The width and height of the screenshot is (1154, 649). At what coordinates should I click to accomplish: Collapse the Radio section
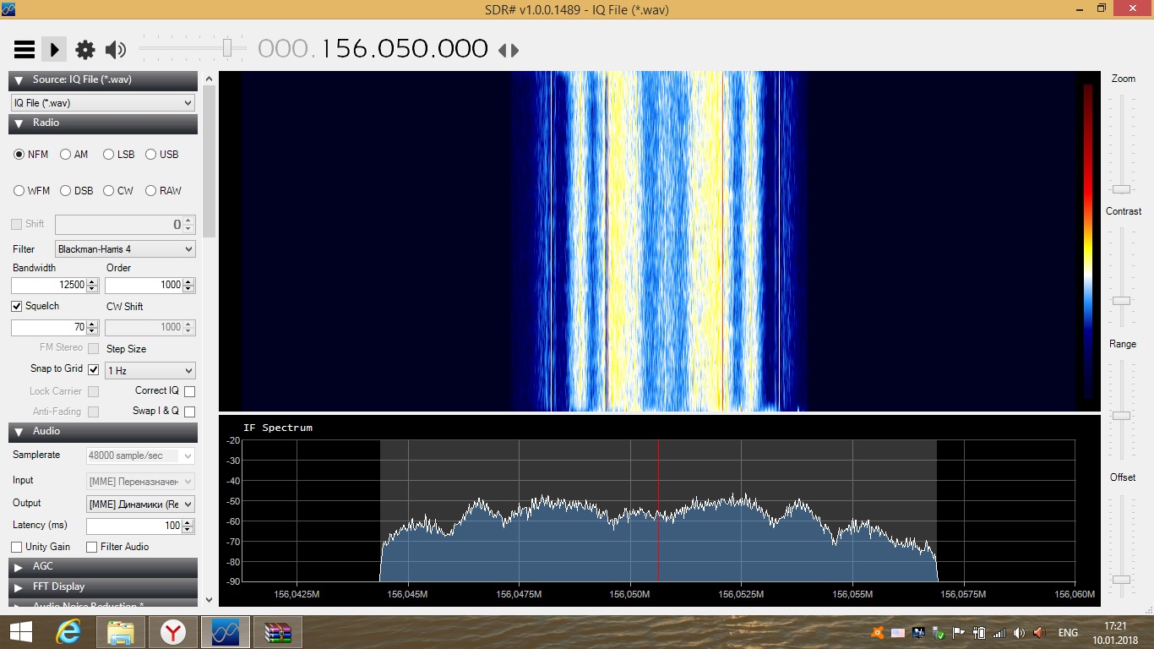(103, 123)
